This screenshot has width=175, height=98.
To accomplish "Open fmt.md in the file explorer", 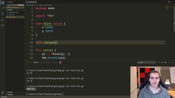I will point(11,15).
